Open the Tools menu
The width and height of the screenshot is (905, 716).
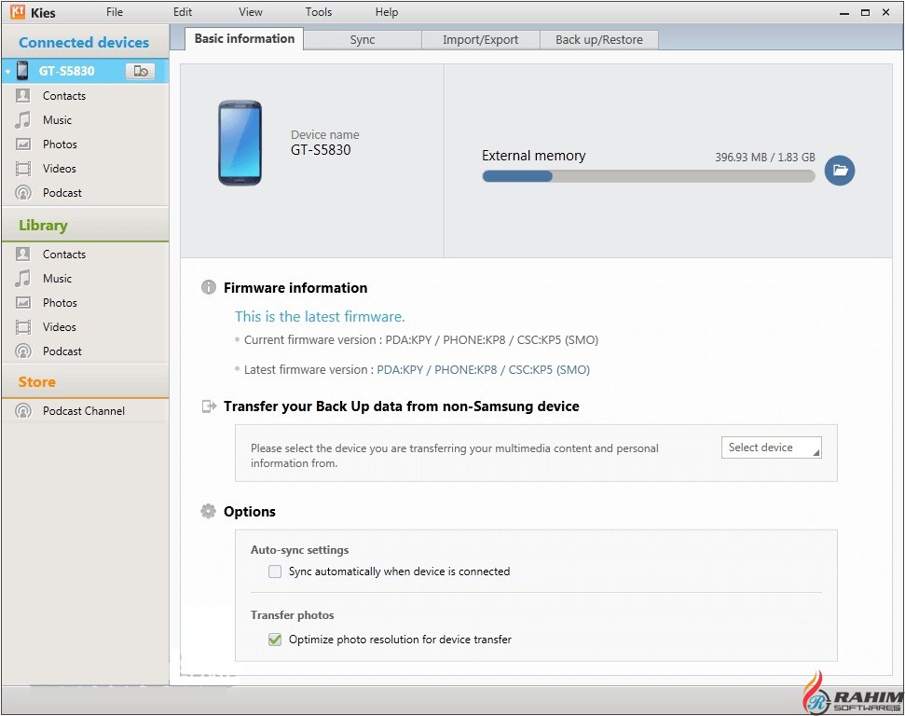pyautogui.click(x=319, y=11)
